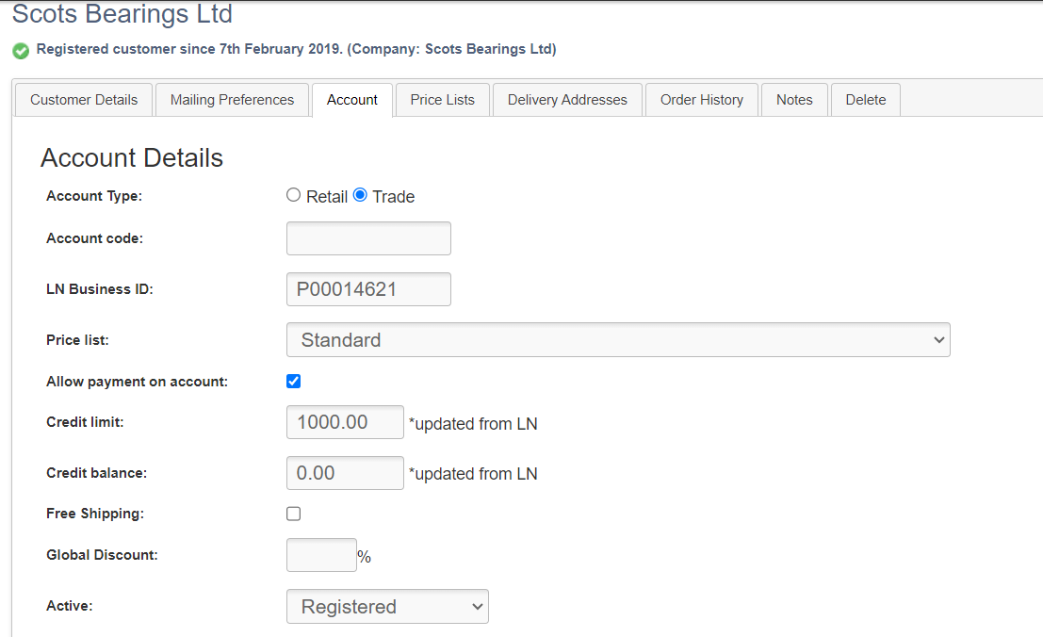Screen dimensions: 1043x637
Task: Click the Price list label
Action: tap(77, 340)
